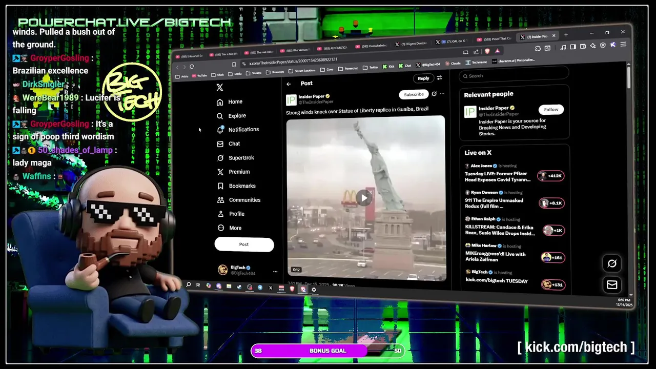This screenshot has height=369, width=656.
Task: Play the Statue of Liberty video
Action: [364, 198]
